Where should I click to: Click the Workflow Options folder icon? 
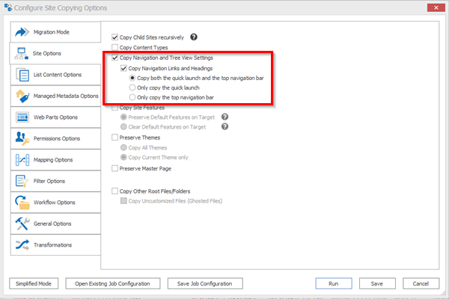pyautogui.click(x=21, y=203)
